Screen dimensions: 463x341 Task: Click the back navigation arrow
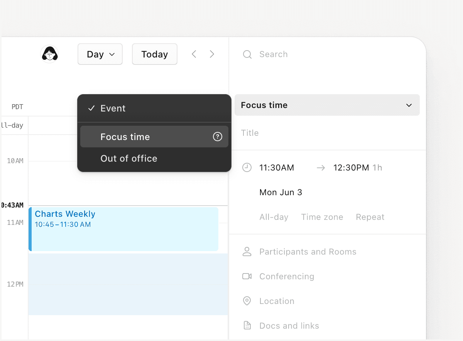194,54
